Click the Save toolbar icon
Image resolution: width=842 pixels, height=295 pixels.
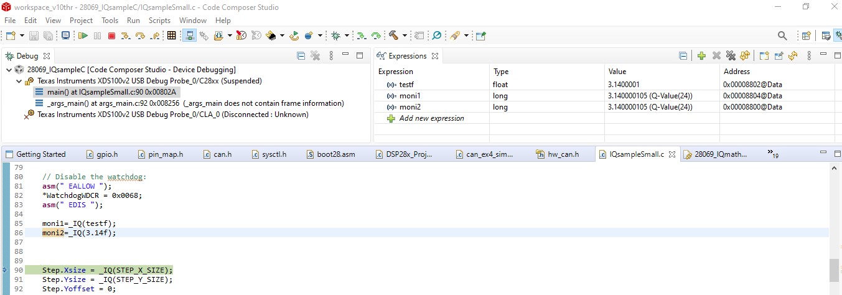(x=33, y=36)
